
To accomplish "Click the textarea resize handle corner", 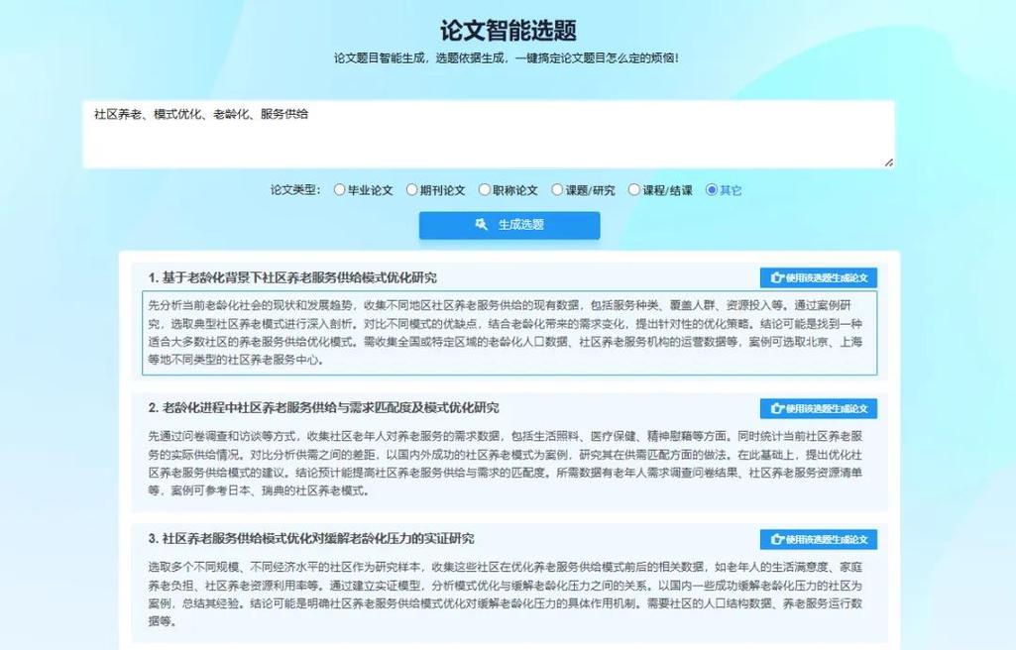I will click(889, 162).
